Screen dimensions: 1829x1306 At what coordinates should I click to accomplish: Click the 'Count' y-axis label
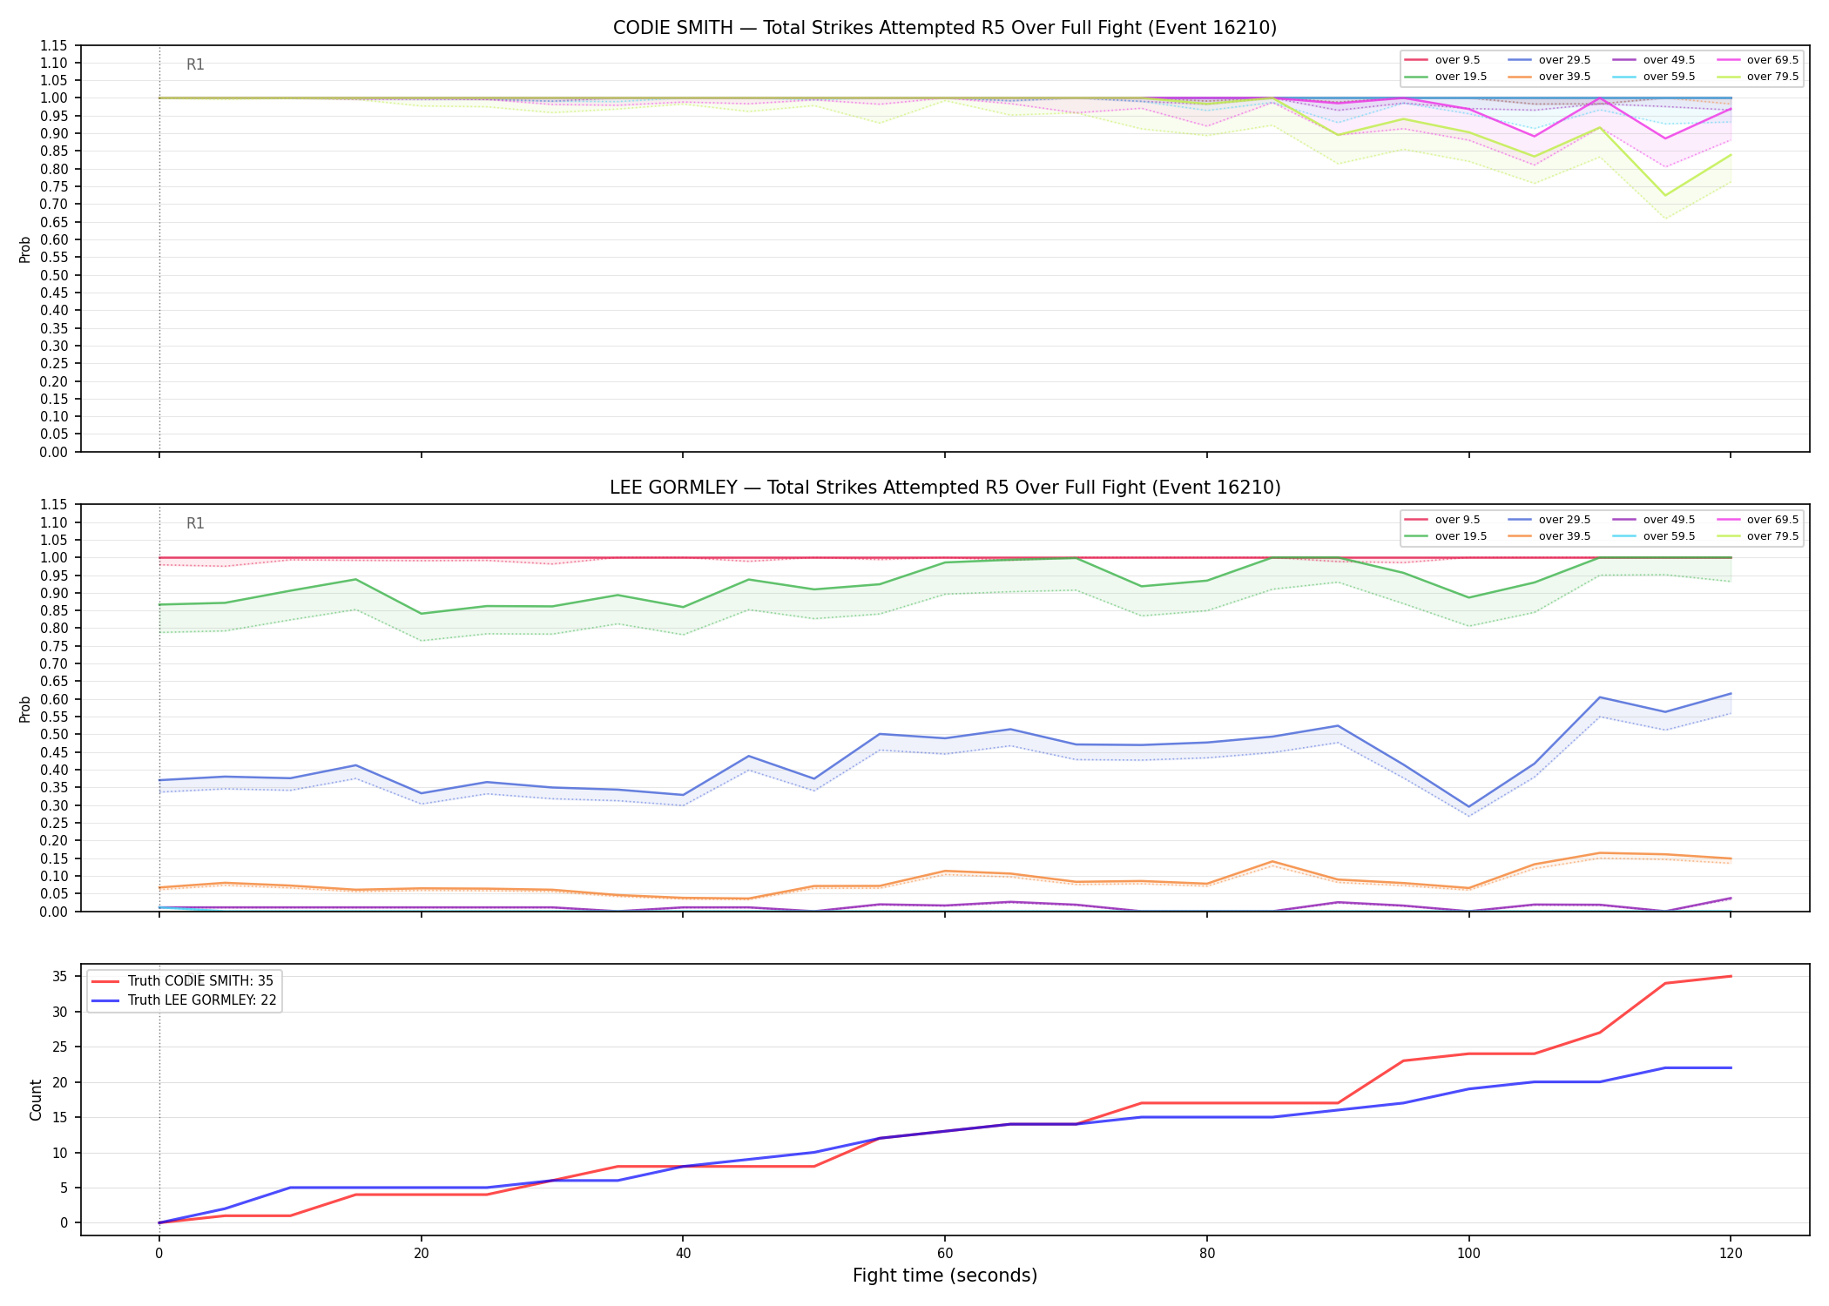click(x=36, y=1100)
